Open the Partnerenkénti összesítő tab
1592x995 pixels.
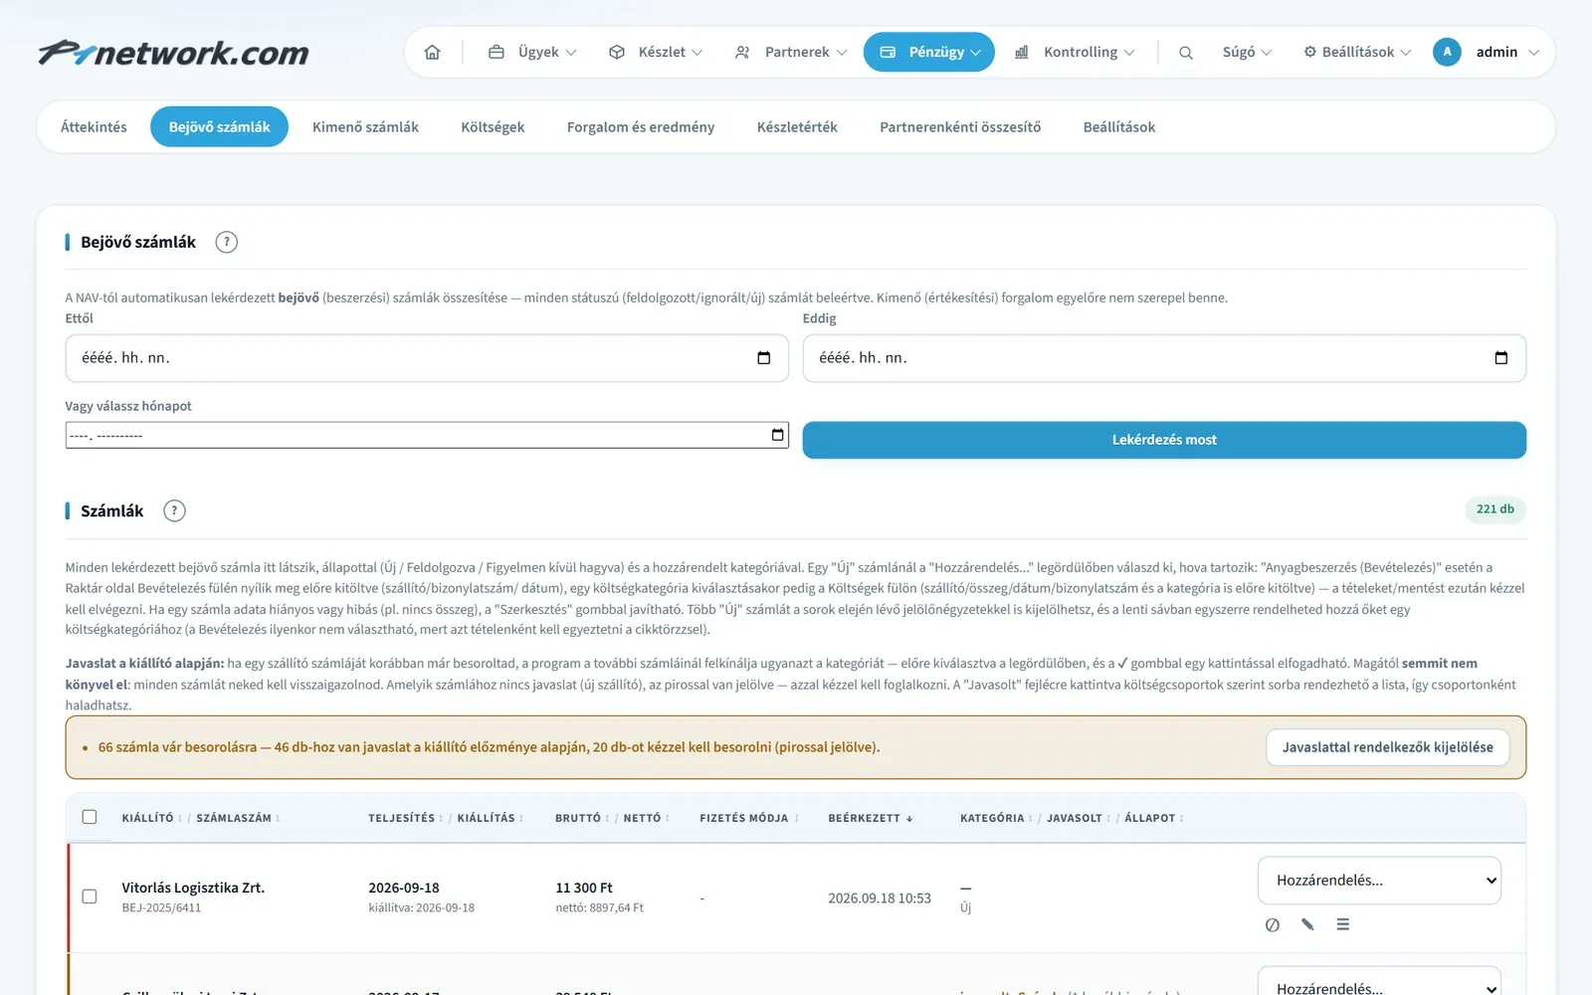(960, 127)
